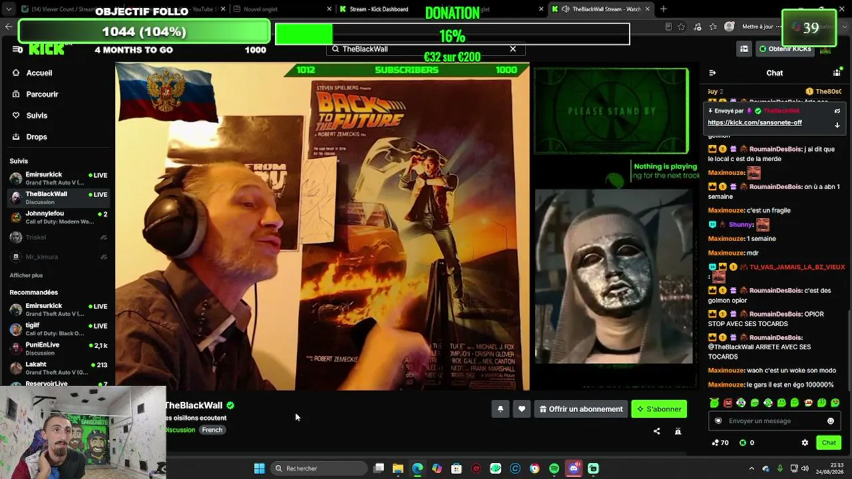The height and width of the screenshot is (479, 852).
Task: Expand the pinned message arrow
Action: click(x=837, y=124)
